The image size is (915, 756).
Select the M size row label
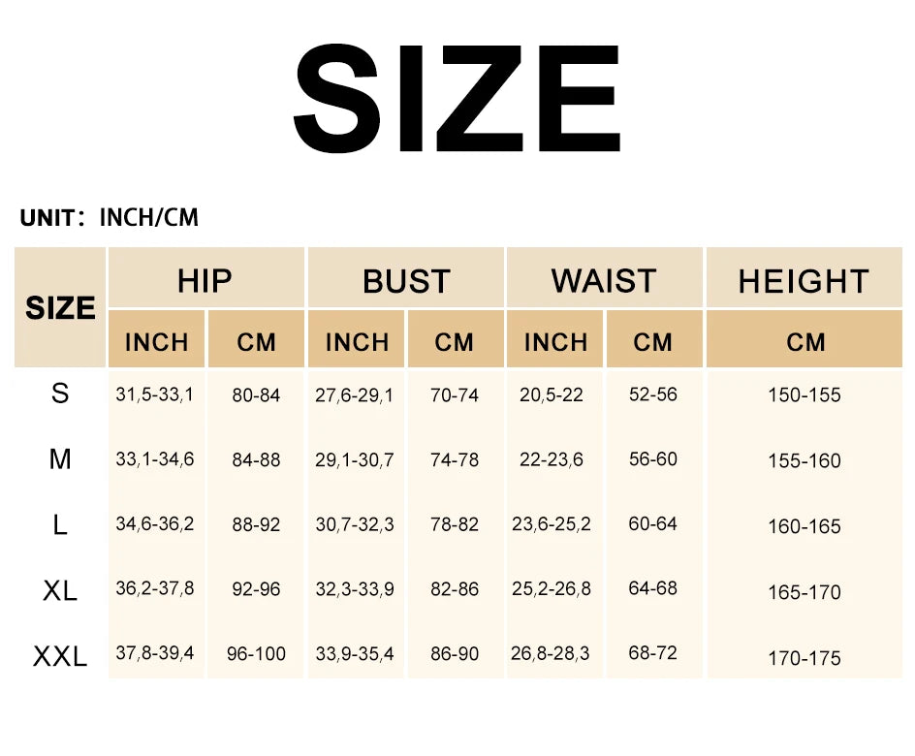point(60,459)
